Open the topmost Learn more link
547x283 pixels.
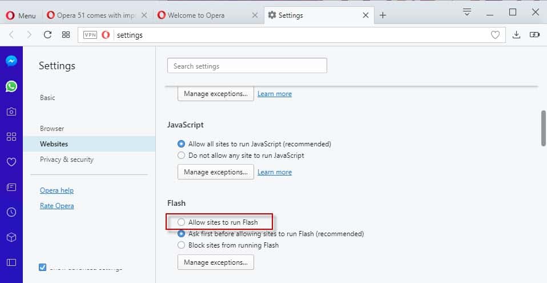click(275, 94)
